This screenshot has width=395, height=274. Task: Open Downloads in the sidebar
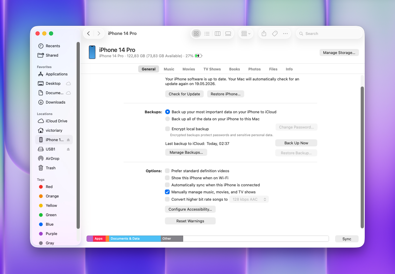click(x=54, y=102)
